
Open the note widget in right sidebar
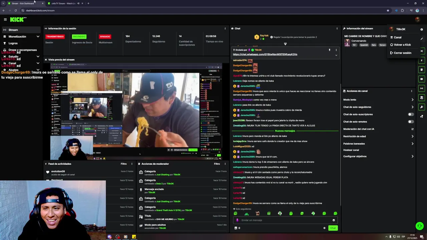(x=422, y=70)
